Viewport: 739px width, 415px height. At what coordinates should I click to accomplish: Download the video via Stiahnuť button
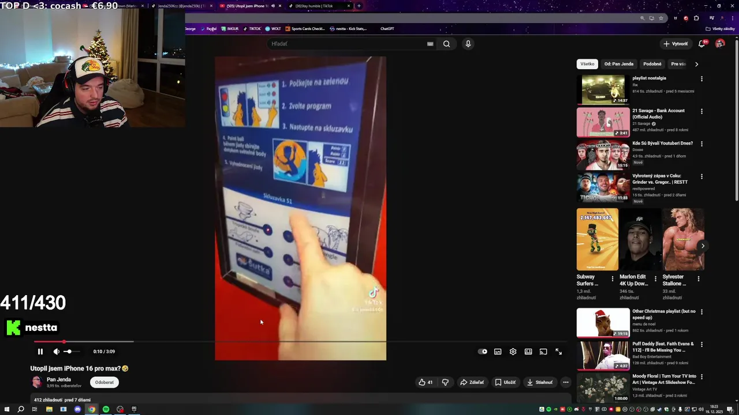[x=540, y=382]
